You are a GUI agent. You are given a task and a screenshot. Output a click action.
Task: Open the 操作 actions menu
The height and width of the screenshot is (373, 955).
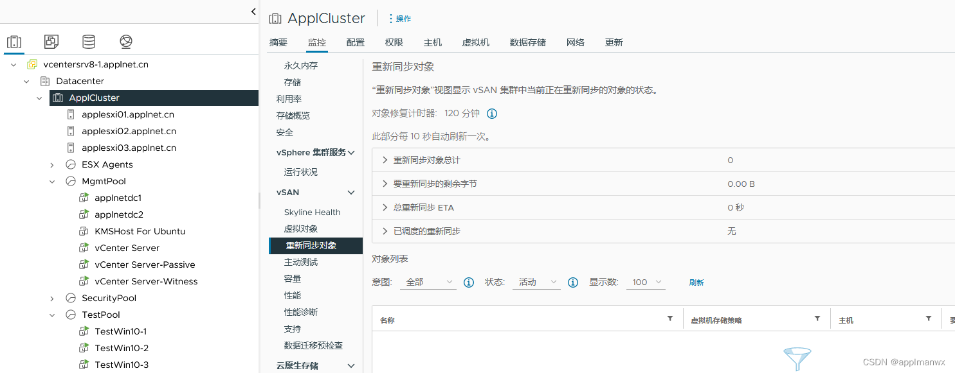tap(399, 19)
